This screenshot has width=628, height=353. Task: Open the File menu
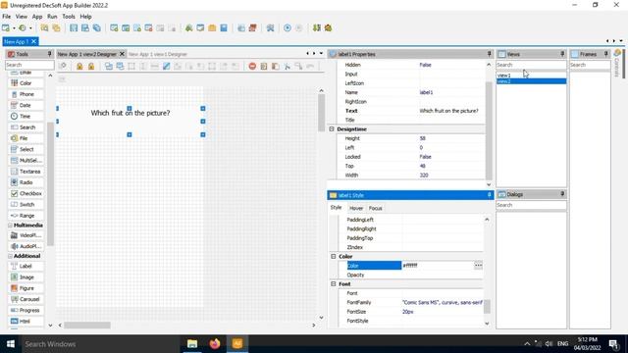coord(7,17)
